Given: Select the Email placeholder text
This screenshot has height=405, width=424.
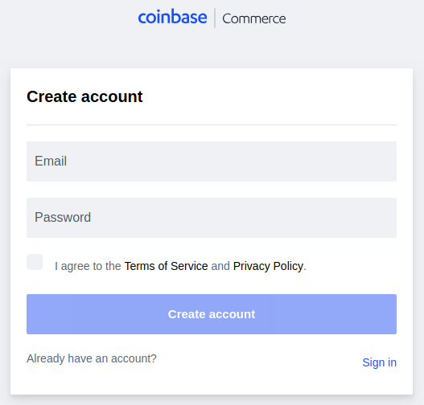Looking at the screenshot, I should tap(51, 162).
